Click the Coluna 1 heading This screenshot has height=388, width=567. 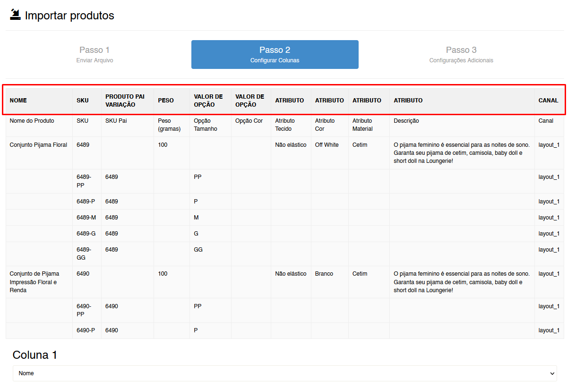click(35, 355)
